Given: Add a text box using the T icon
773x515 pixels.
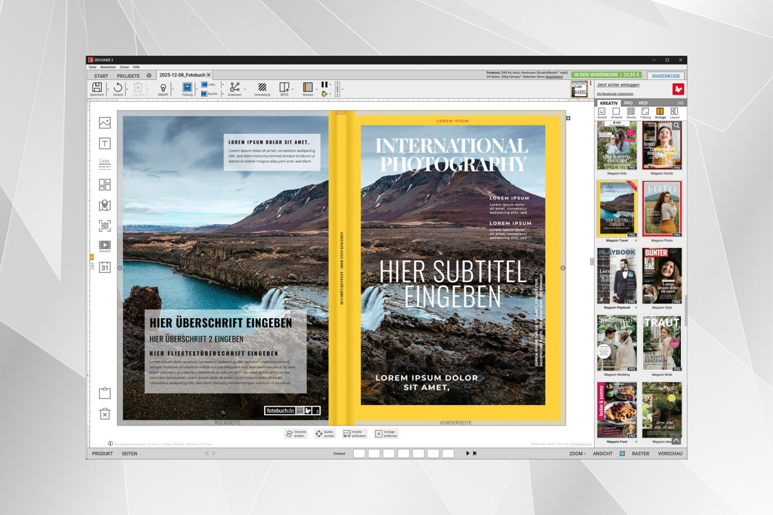Looking at the screenshot, I should pyautogui.click(x=104, y=143).
